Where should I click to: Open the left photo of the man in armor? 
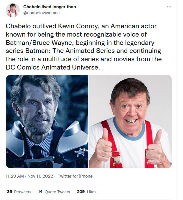pos(47,121)
